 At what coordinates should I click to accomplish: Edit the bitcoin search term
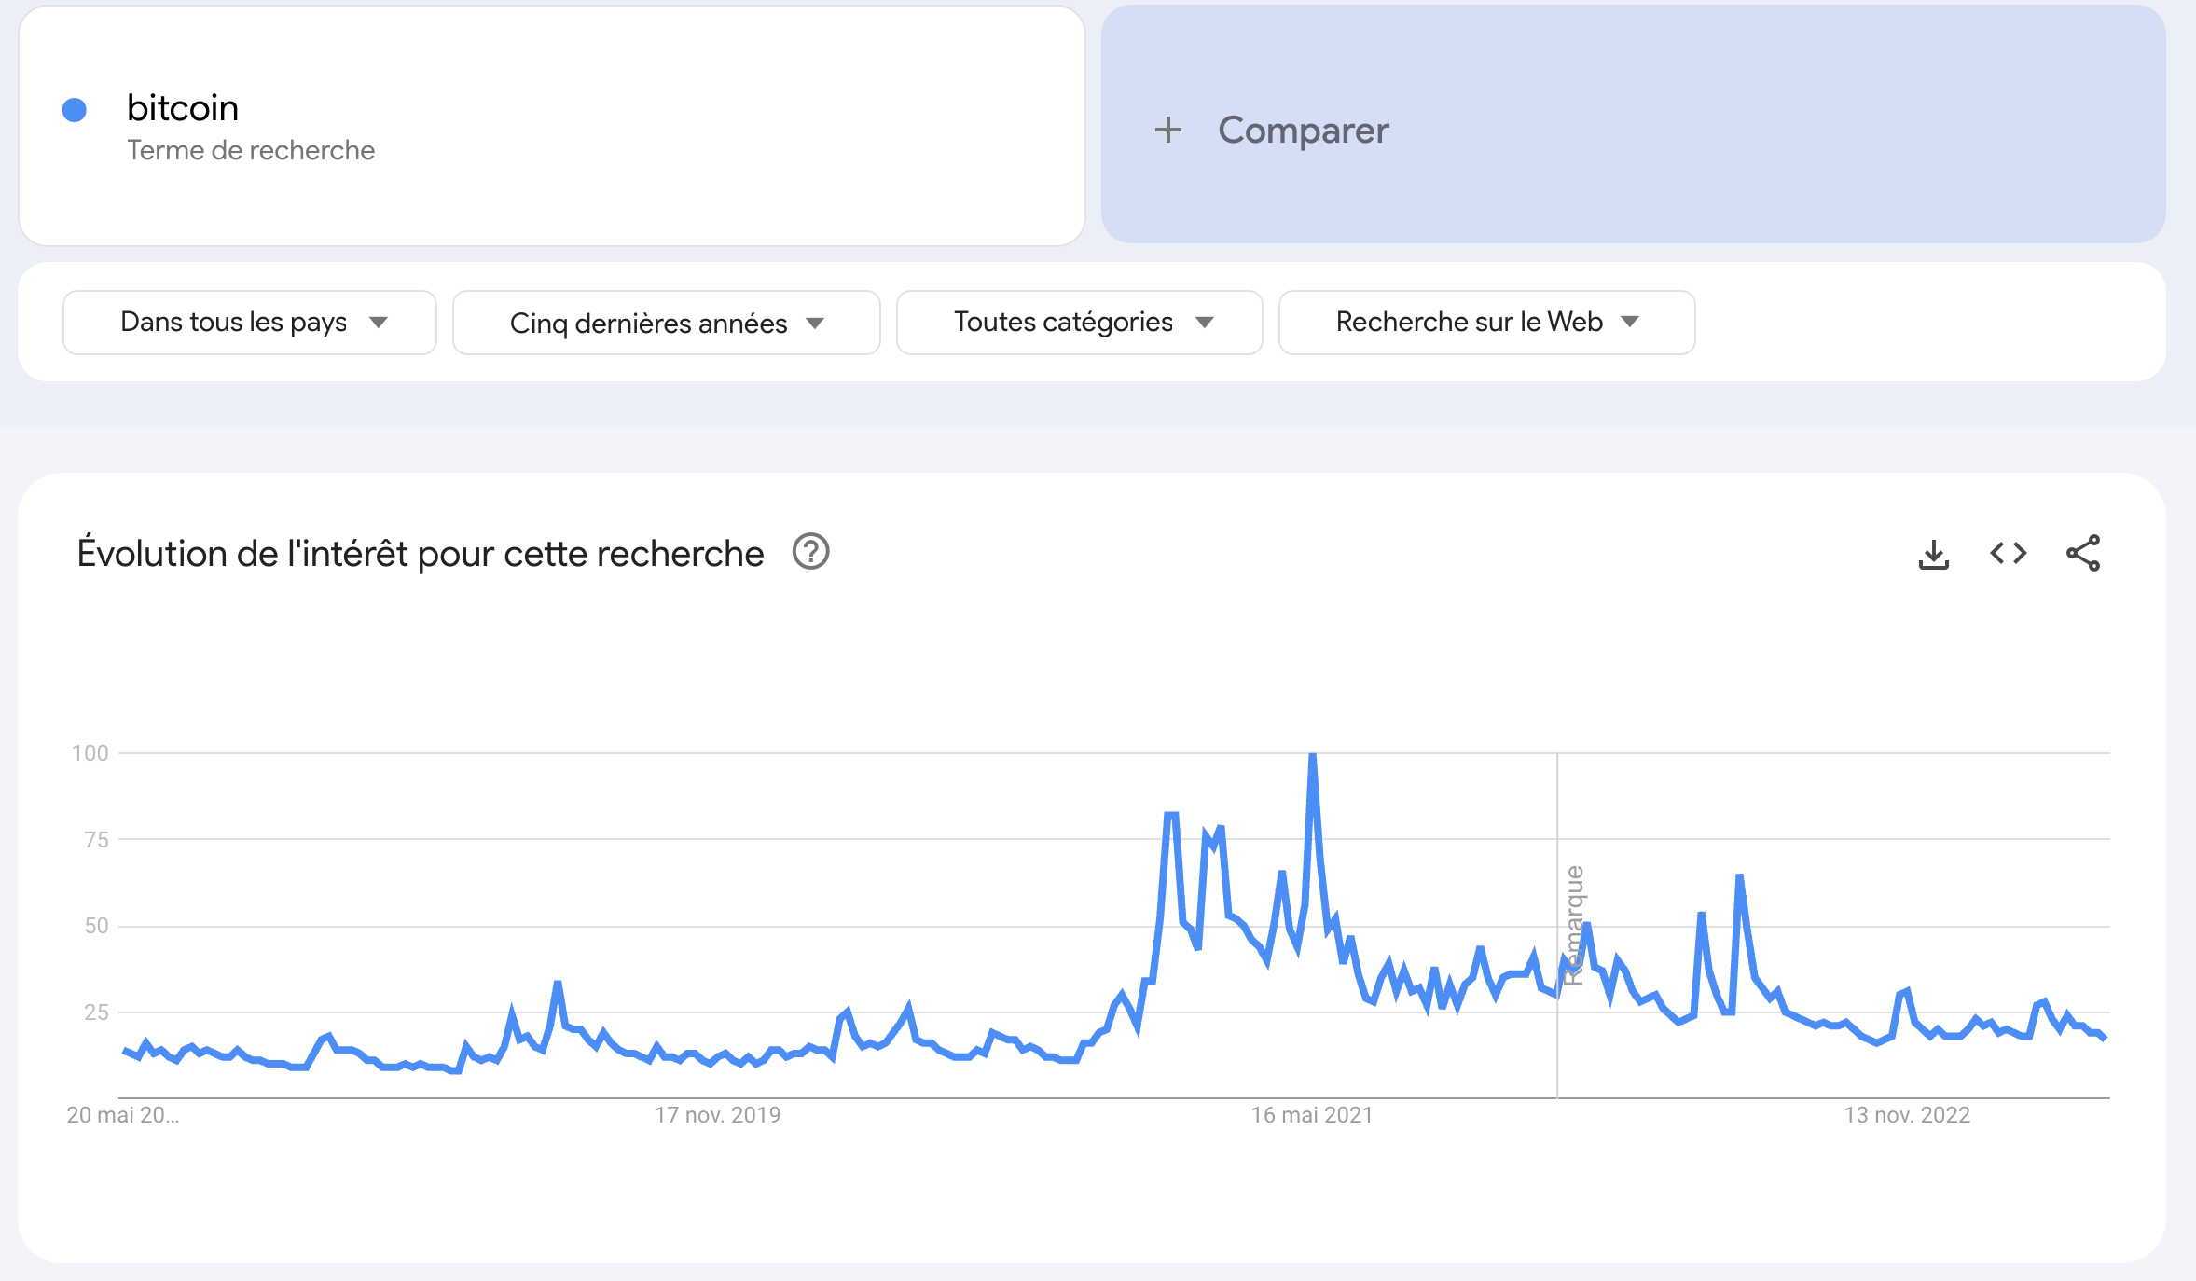(x=183, y=108)
